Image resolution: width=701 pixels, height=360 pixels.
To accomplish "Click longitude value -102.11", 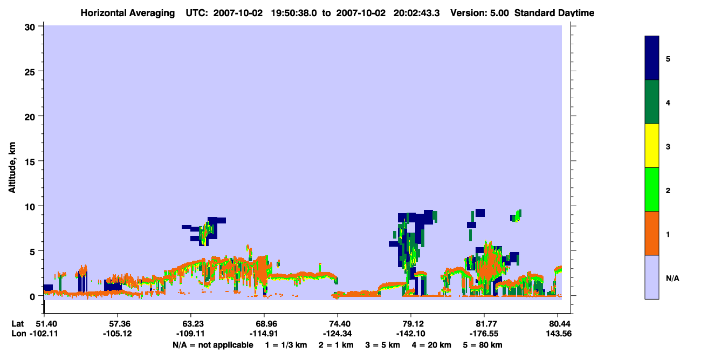I will click(44, 334).
